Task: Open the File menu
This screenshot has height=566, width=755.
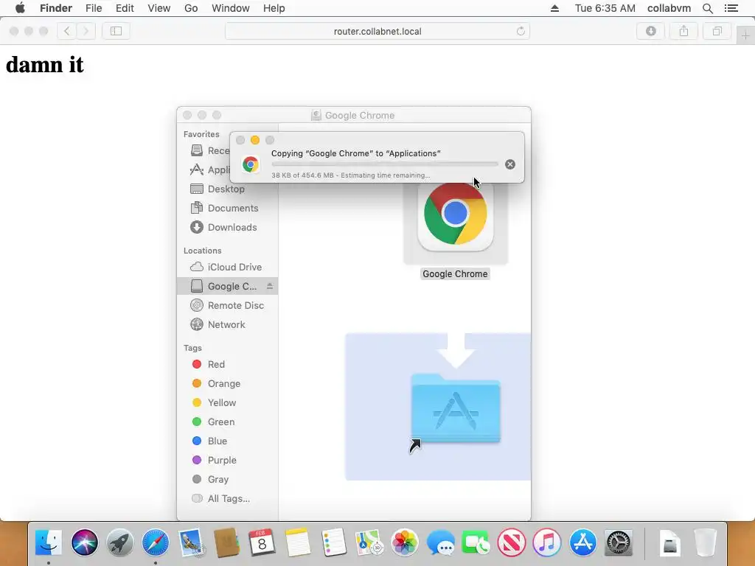Action: (94, 8)
